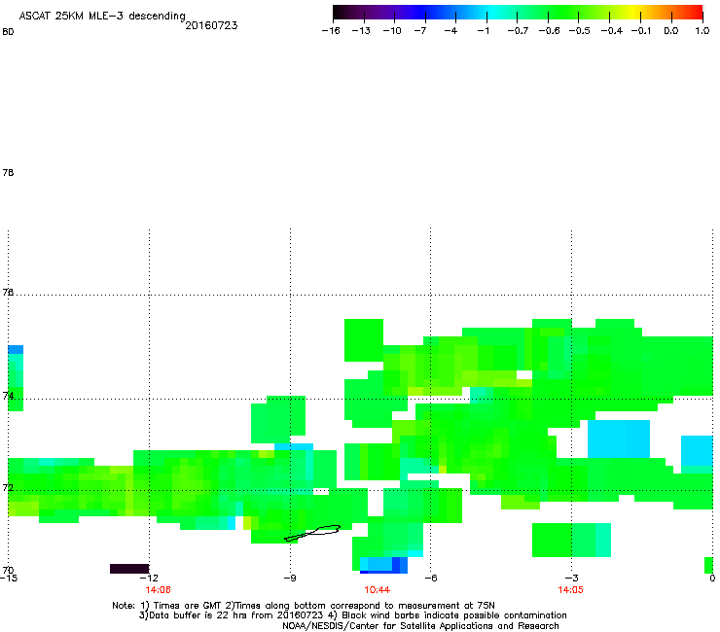The height and width of the screenshot is (632, 720).
Task: Click the note line starting "Note: 1) Times are GMT"
Action: pos(304,606)
